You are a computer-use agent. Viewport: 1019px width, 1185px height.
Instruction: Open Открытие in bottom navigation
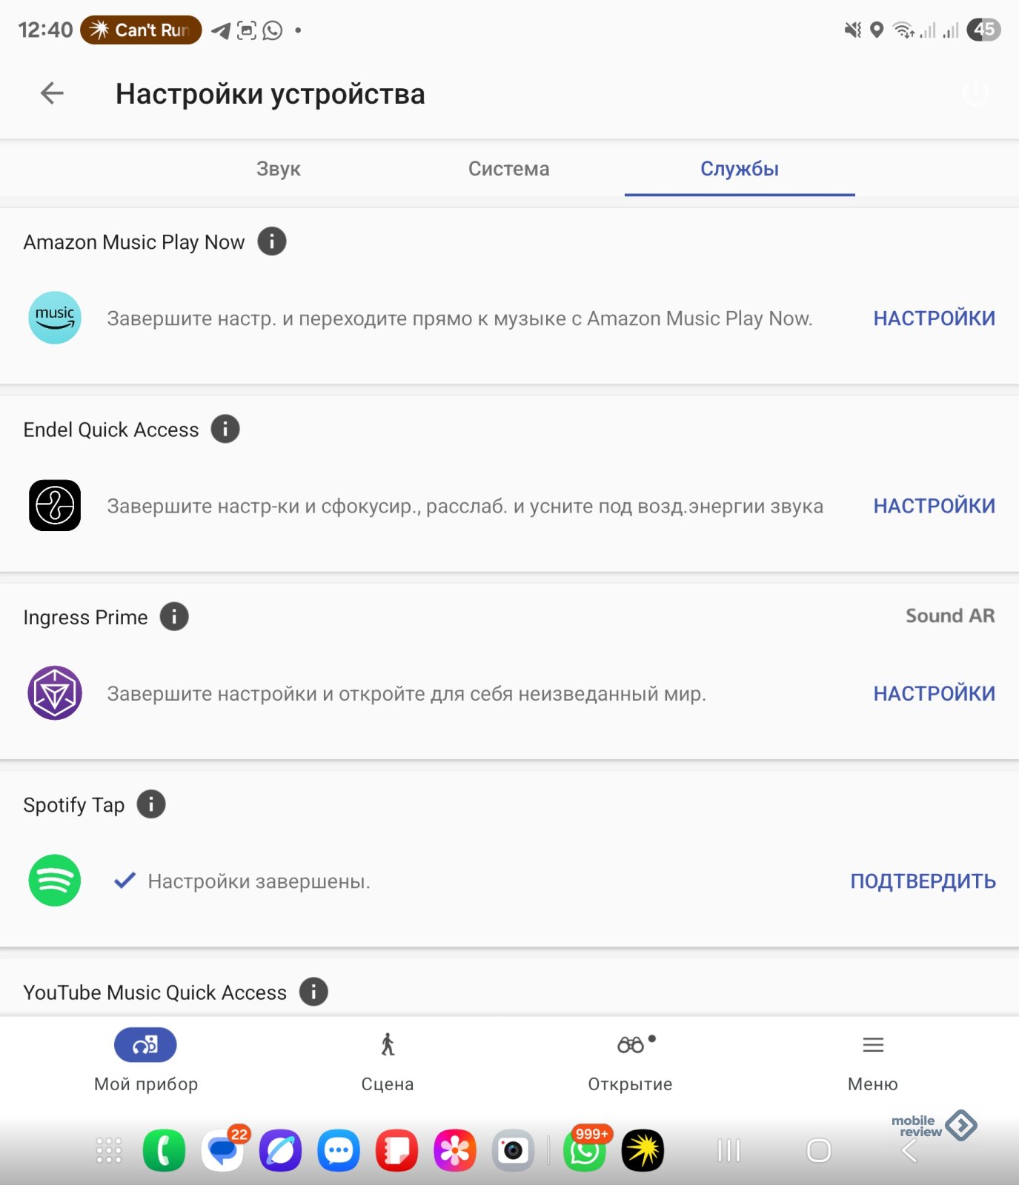tap(631, 1062)
